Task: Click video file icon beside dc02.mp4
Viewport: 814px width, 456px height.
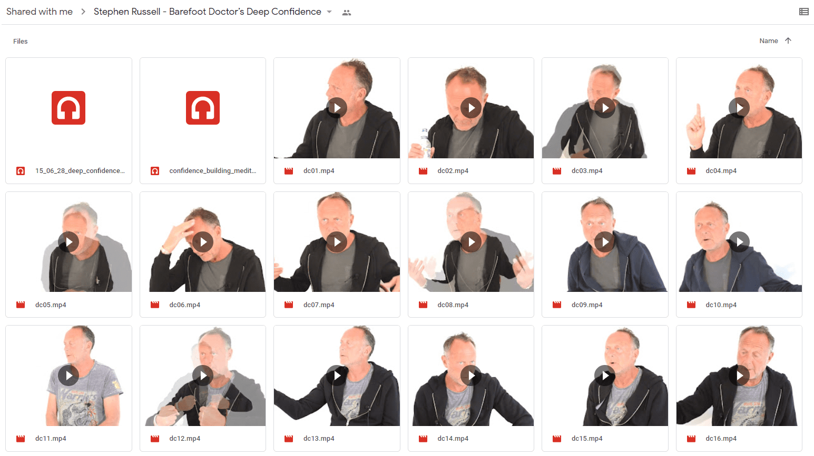Action: click(x=423, y=171)
